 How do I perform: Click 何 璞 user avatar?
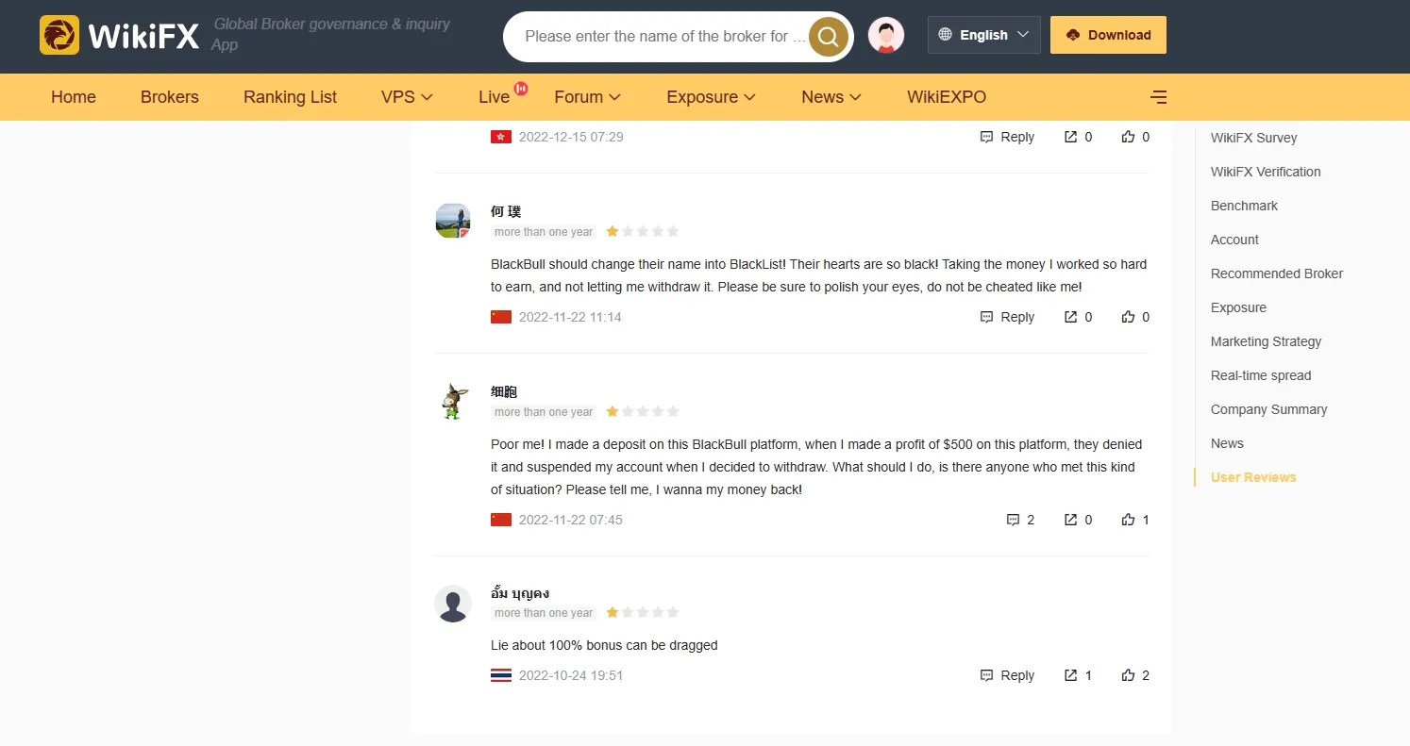[453, 221]
